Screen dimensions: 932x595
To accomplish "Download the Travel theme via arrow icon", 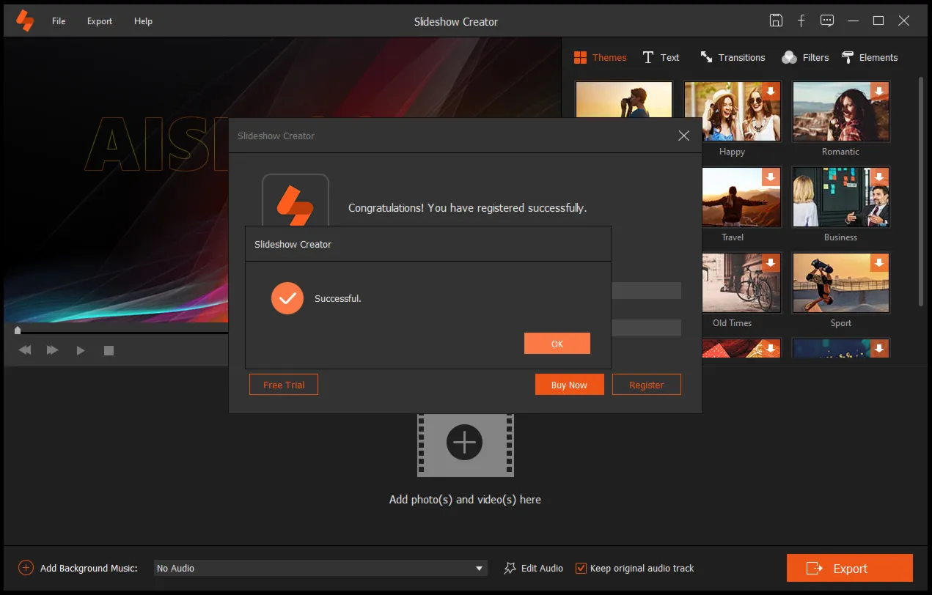I will (x=771, y=177).
